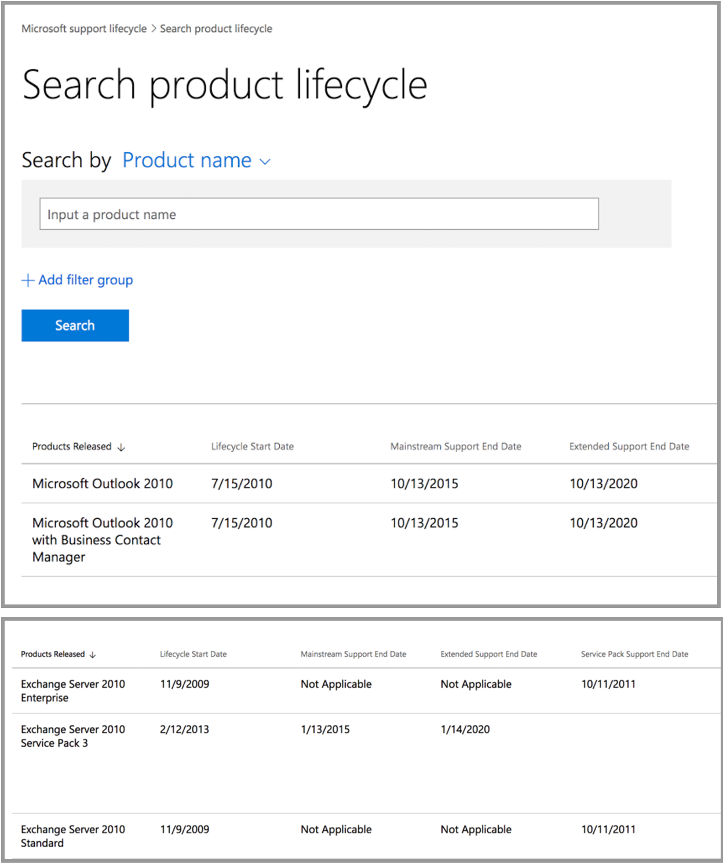
Task: Click the upper table Products Released sort arrow
Action: pos(121,447)
